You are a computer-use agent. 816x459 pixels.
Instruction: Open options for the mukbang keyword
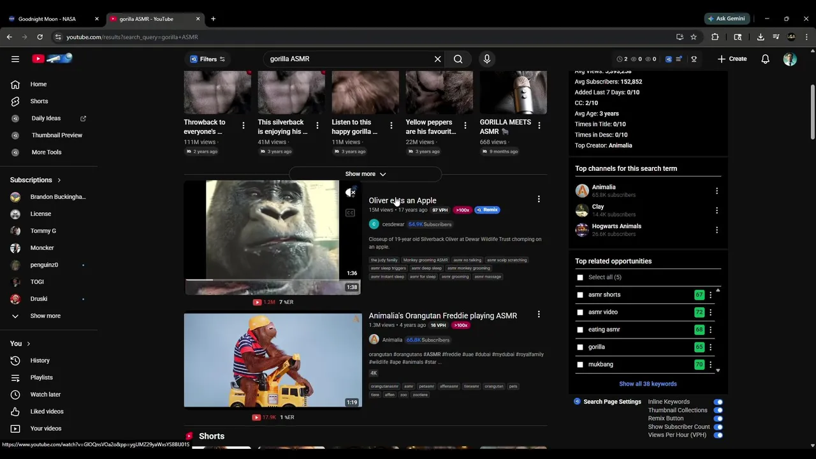click(x=710, y=365)
